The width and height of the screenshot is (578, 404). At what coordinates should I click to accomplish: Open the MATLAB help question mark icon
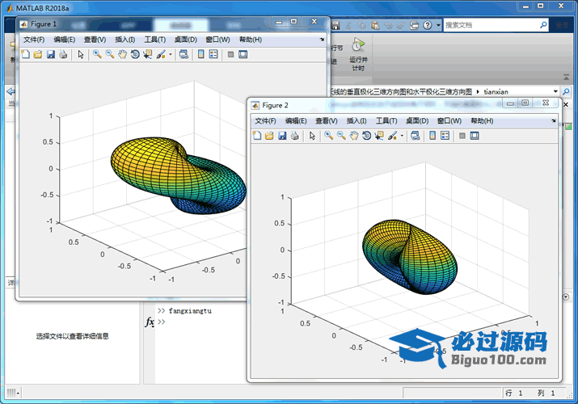pyautogui.click(x=428, y=25)
